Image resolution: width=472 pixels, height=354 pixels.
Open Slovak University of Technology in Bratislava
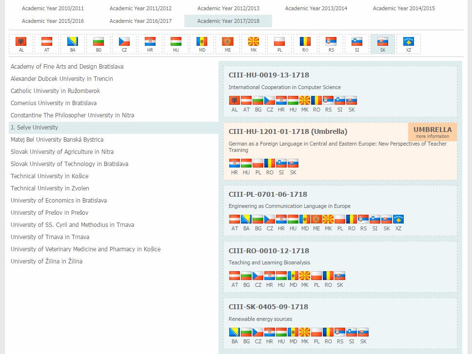point(69,164)
